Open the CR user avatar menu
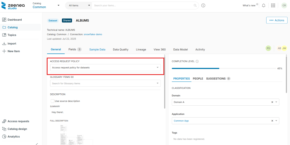Viewport: 290px width, 145px height. point(284,5)
